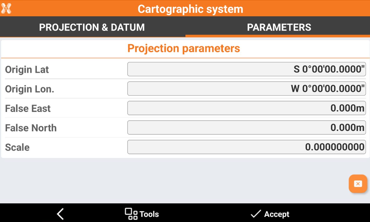370x222 pixels.
Task: Focus the Scale value field
Action: click(x=246, y=147)
